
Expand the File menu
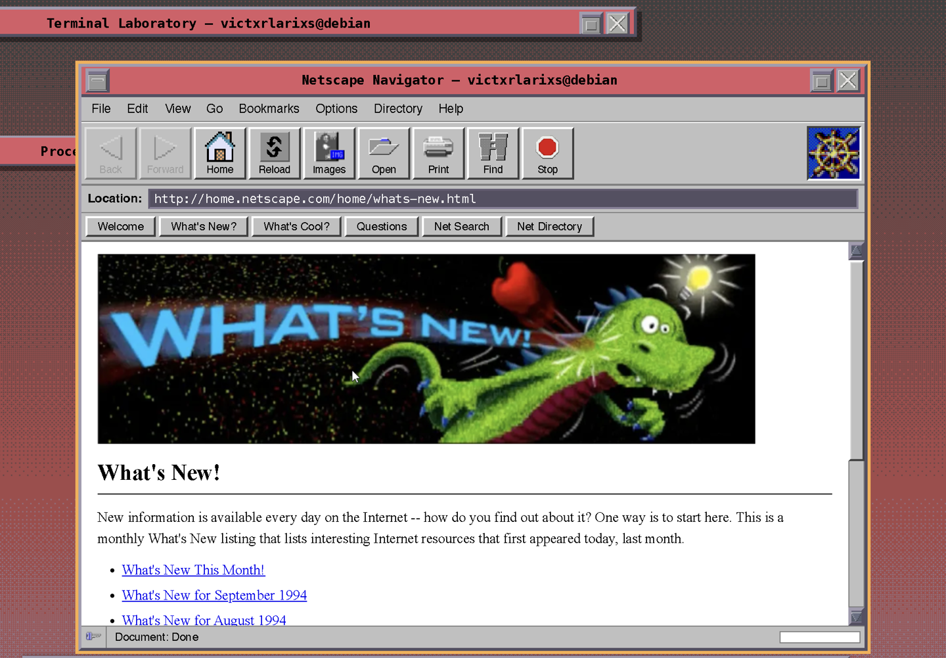[x=101, y=108]
